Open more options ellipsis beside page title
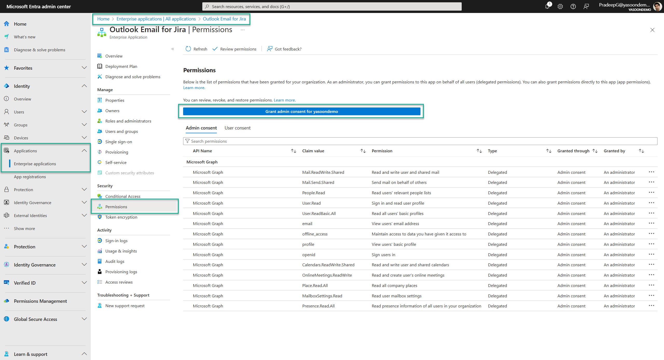Screen dimensions: 664x360 pyautogui.click(x=243, y=30)
